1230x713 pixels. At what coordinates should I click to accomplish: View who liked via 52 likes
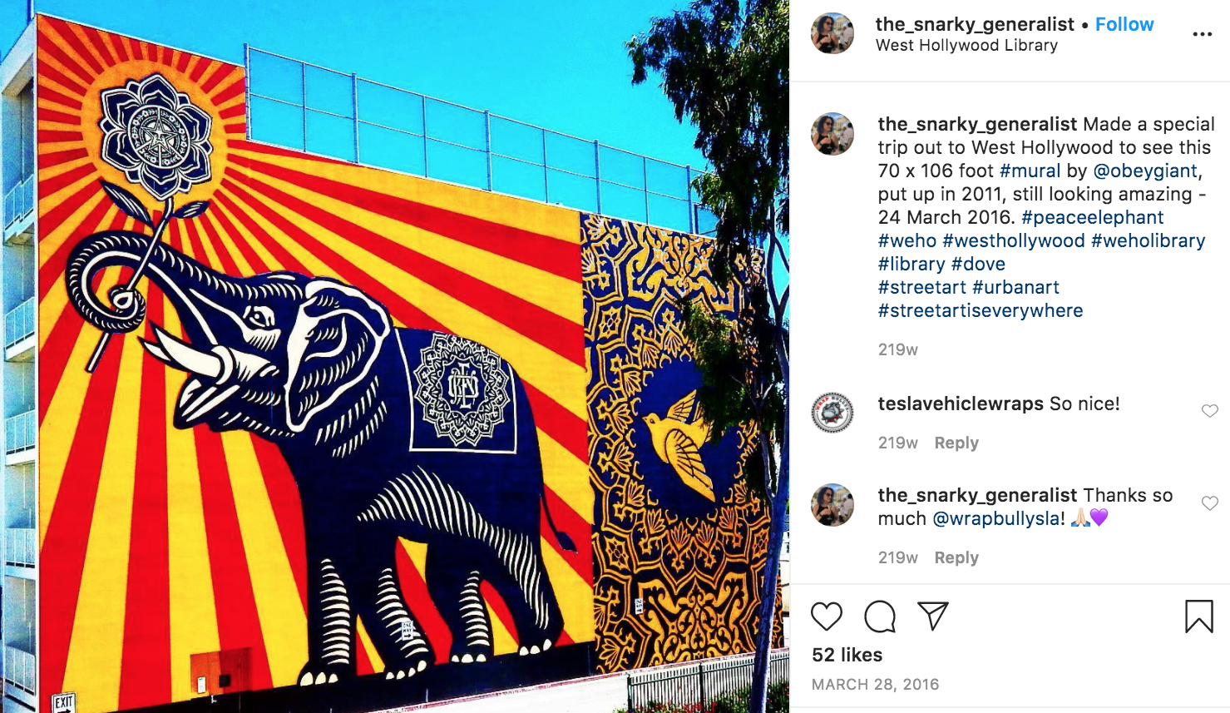pyautogui.click(x=847, y=655)
